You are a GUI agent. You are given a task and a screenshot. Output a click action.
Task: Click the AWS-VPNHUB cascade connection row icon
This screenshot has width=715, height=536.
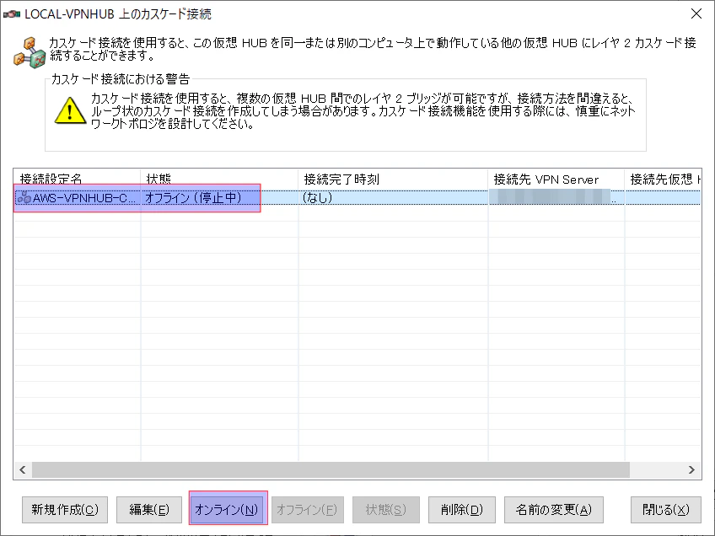(24, 198)
